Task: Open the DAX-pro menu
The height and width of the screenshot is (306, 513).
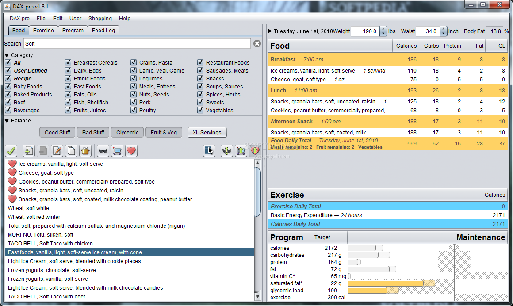Action: [19, 18]
